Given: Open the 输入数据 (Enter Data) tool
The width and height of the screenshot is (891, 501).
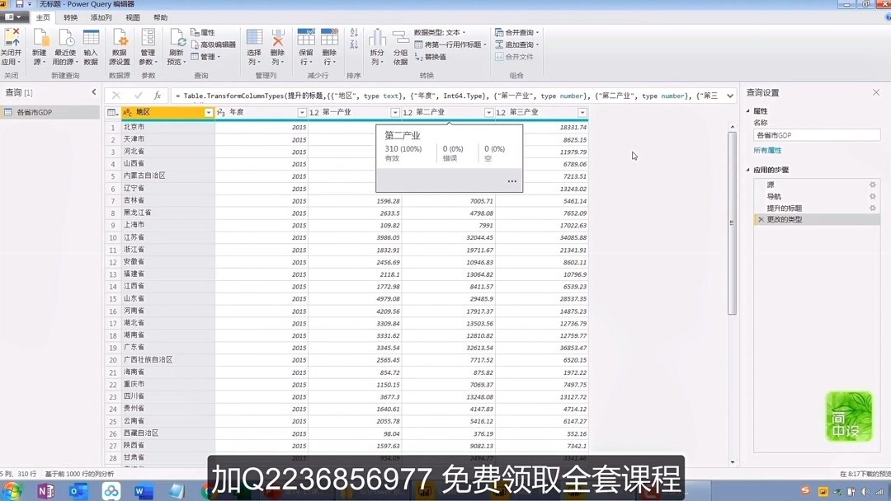Looking at the screenshot, I should tap(89, 45).
